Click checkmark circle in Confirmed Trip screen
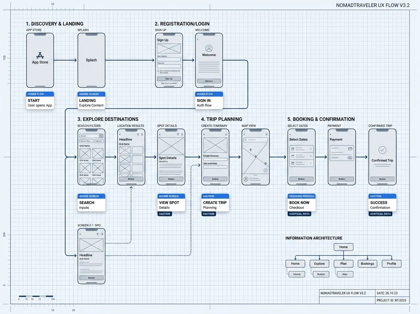Image resolution: width=420 pixels, height=314 pixels. (383, 150)
